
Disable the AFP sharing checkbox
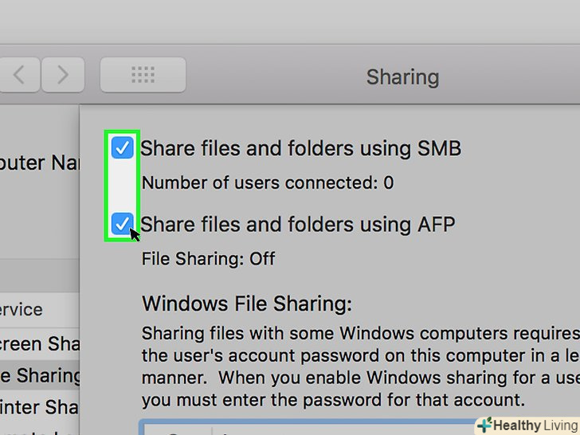(122, 224)
